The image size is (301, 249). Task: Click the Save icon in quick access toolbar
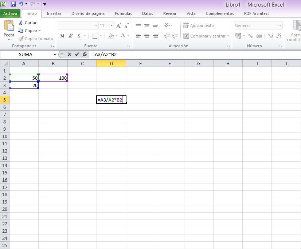coord(13,4)
